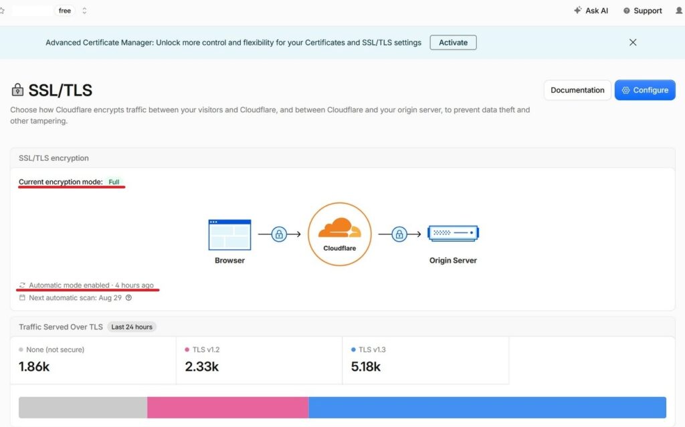Open the Documentation page
Viewport: 685px width, 427px height.
click(577, 90)
